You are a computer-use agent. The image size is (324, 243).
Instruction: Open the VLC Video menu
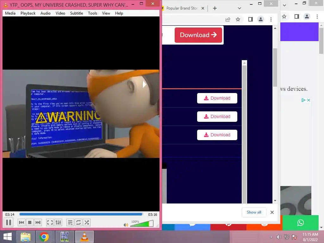tap(60, 13)
